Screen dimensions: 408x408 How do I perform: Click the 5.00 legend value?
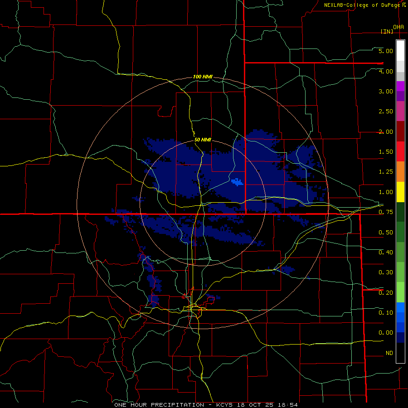386,51
